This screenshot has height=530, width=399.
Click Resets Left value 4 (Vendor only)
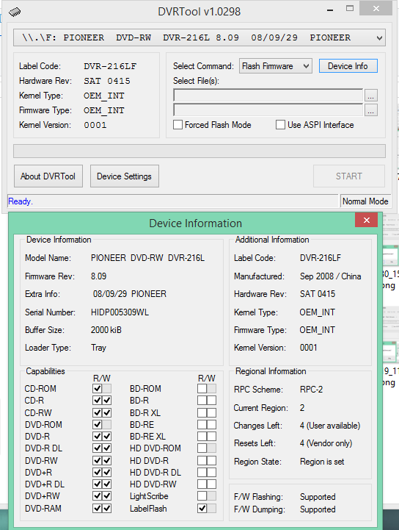pos(326,443)
